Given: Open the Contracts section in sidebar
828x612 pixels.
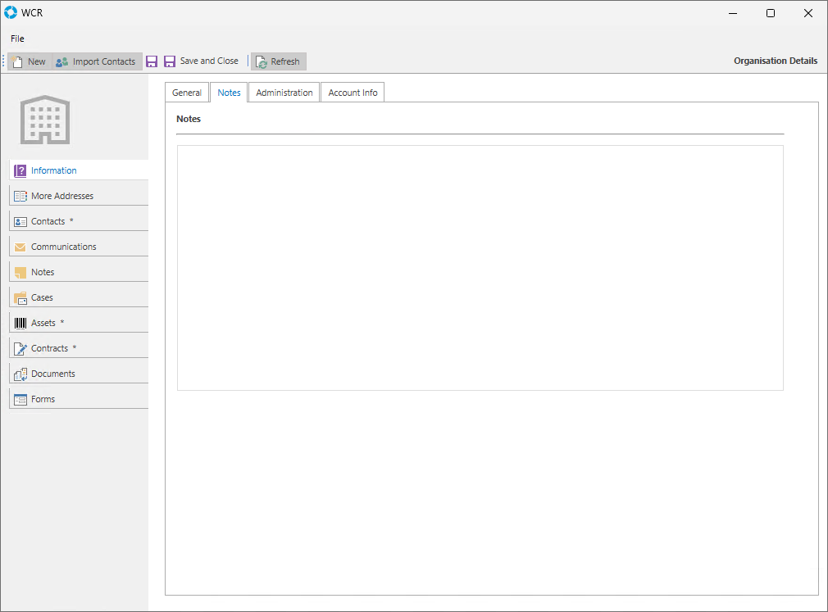Looking at the screenshot, I should coord(49,348).
